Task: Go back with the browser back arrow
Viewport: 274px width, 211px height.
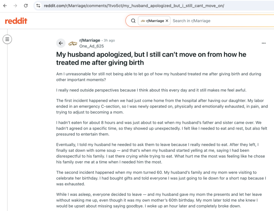Action: pyautogui.click(x=5, y=6)
